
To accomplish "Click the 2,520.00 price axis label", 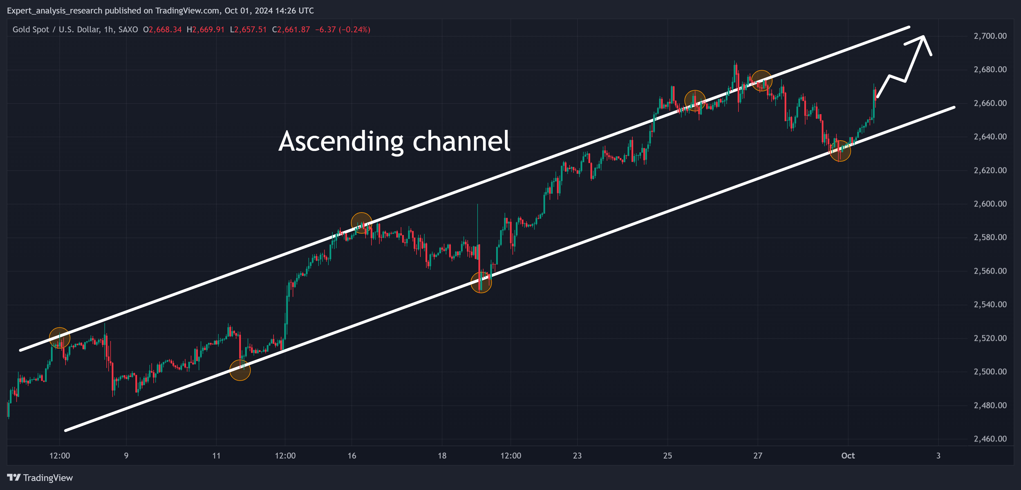I will tap(990, 338).
